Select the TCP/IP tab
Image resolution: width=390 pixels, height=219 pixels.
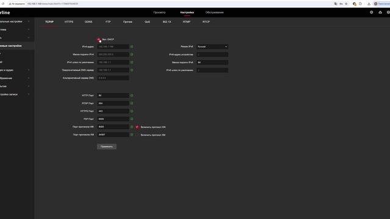49,22
